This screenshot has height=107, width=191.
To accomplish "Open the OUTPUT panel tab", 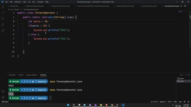I will pyautogui.click(x=21, y=75).
